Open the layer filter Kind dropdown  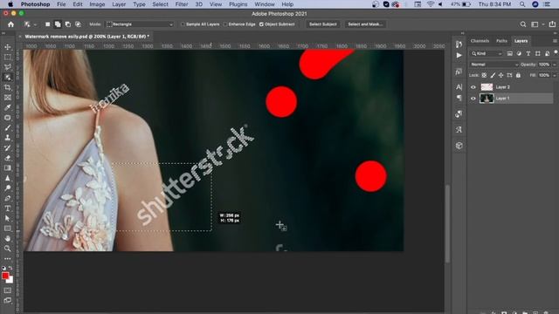[x=487, y=53]
